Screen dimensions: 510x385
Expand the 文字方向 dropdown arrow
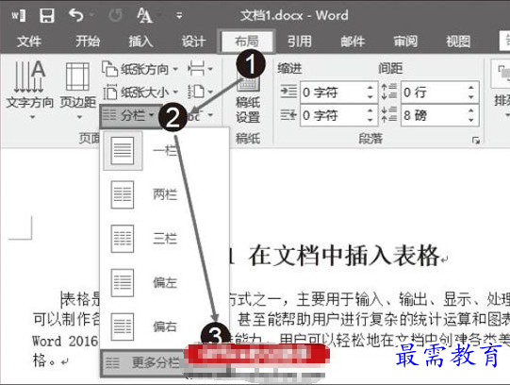[32, 117]
